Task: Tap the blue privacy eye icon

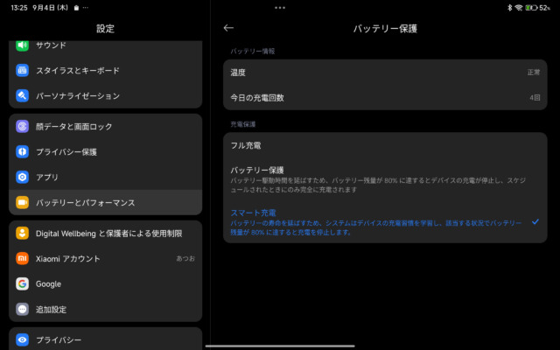Action: (22, 339)
